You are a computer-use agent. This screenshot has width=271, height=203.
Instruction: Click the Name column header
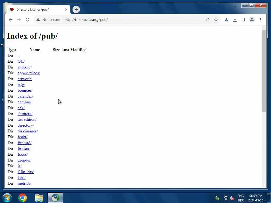click(x=35, y=50)
